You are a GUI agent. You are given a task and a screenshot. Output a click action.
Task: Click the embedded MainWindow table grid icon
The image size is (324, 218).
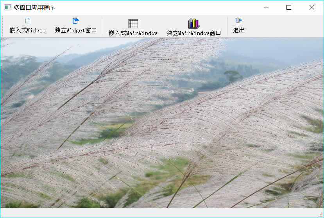[x=133, y=23]
